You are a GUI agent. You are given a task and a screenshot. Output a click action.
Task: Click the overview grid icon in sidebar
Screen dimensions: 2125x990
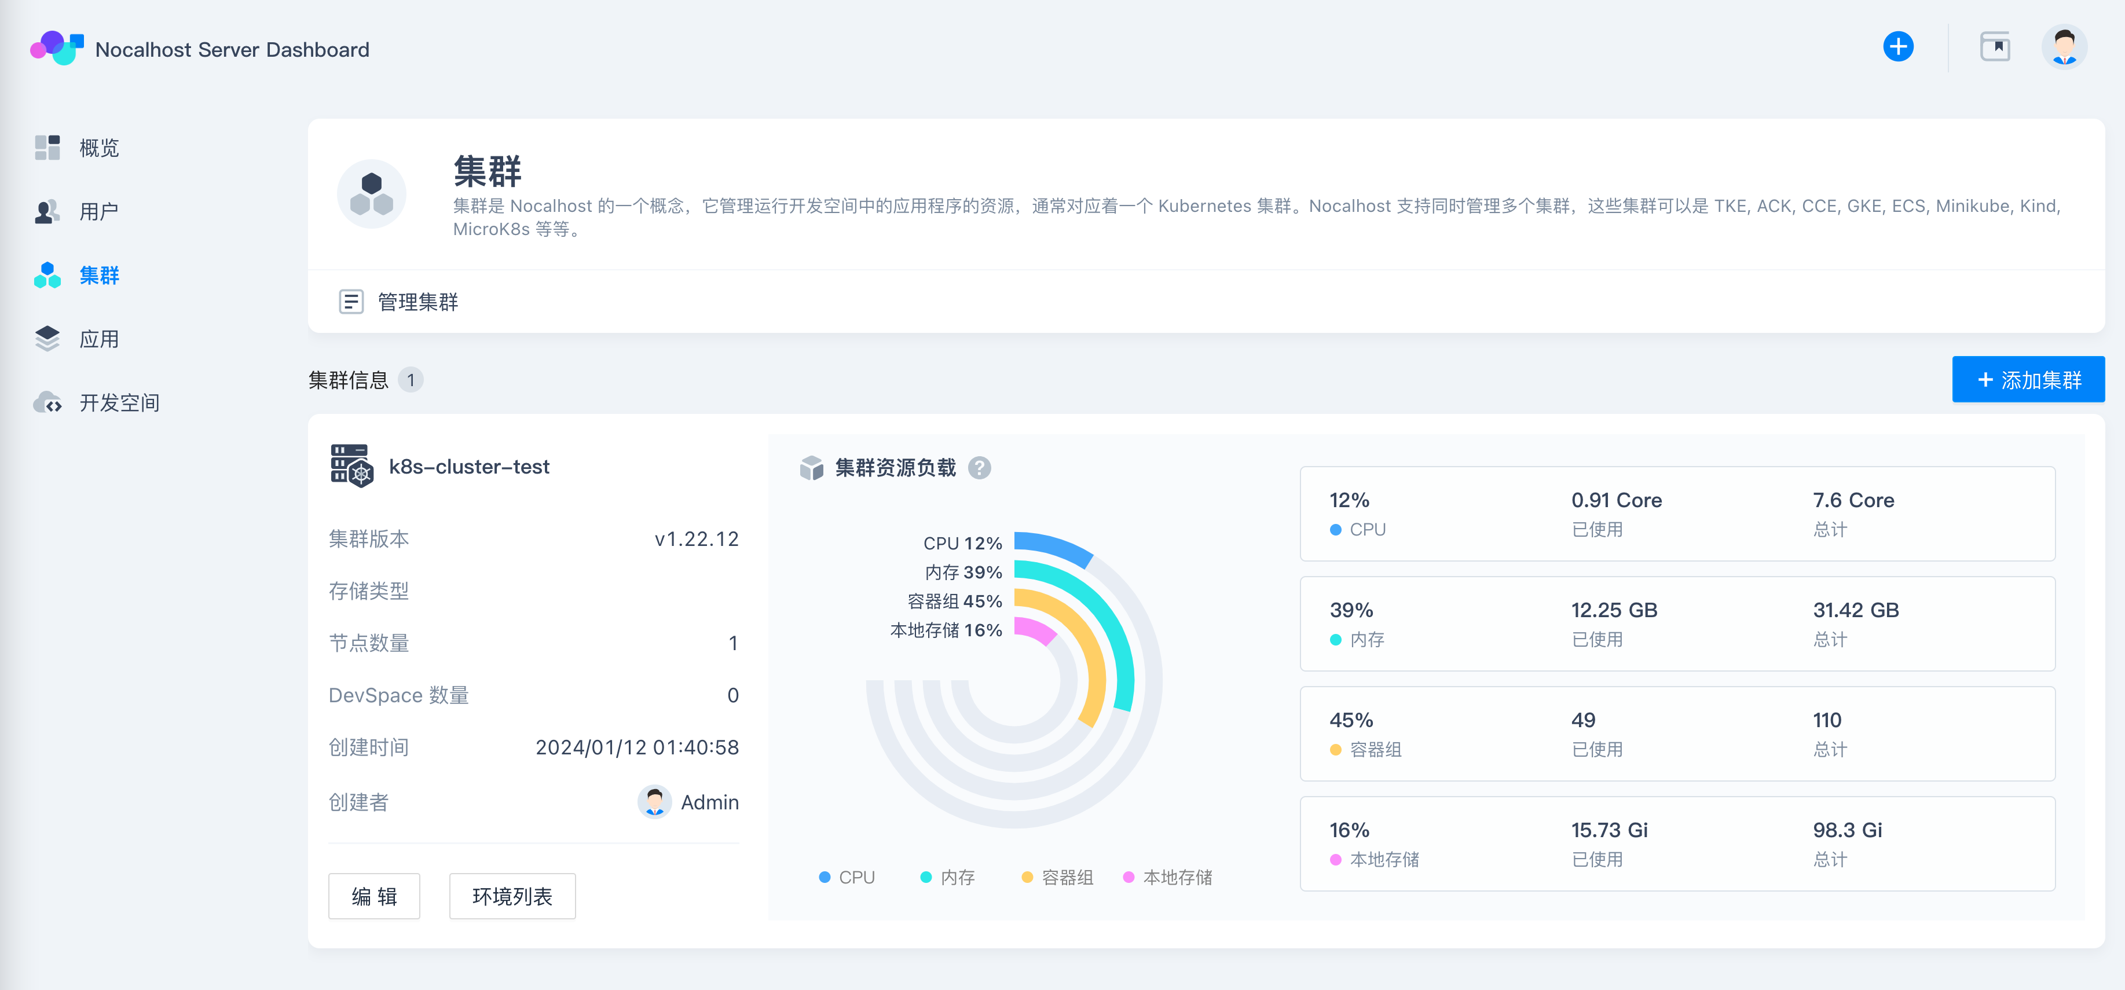click(x=48, y=148)
